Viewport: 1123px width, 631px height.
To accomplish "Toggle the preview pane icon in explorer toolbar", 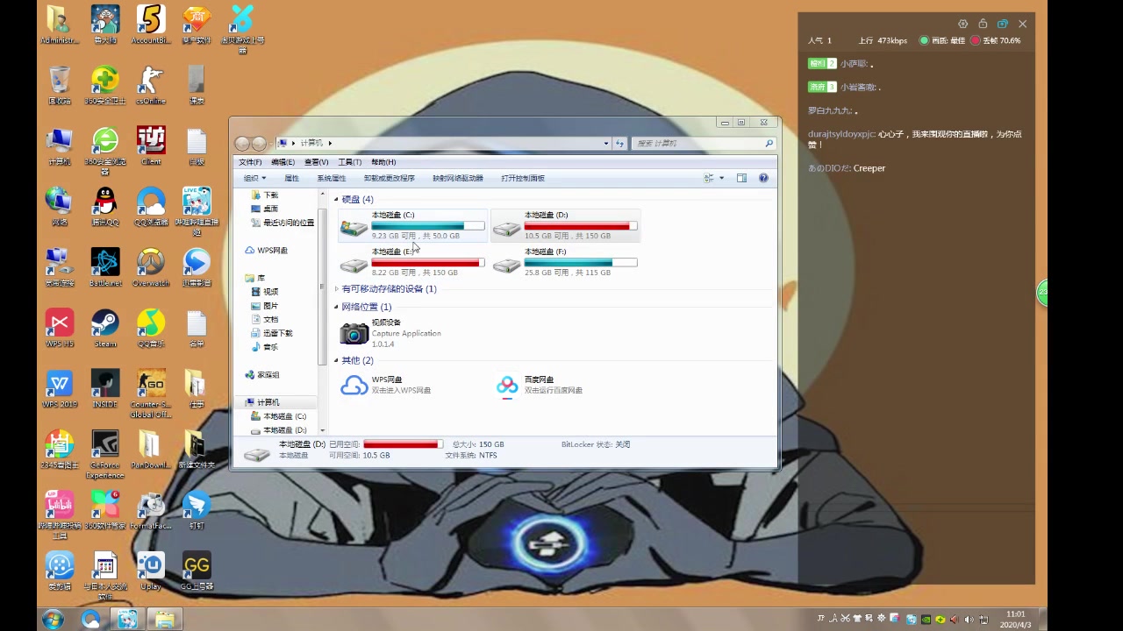I will [x=741, y=178].
